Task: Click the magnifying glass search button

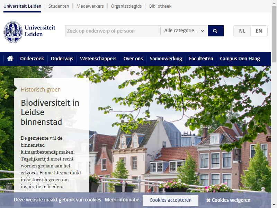Action: [215, 31]
